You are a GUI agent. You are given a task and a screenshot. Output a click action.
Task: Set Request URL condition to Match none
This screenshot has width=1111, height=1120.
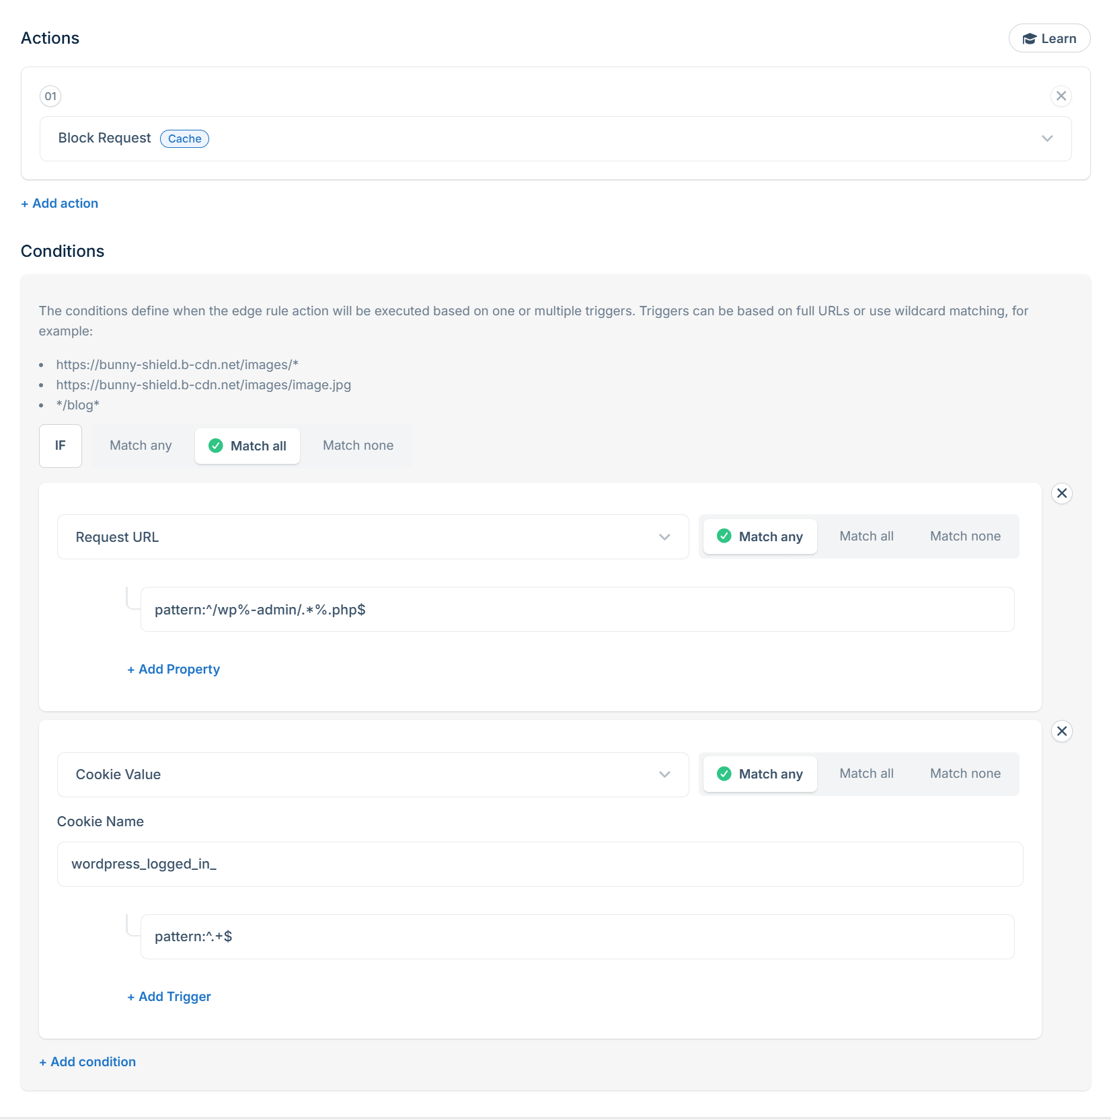click(964, 536)
